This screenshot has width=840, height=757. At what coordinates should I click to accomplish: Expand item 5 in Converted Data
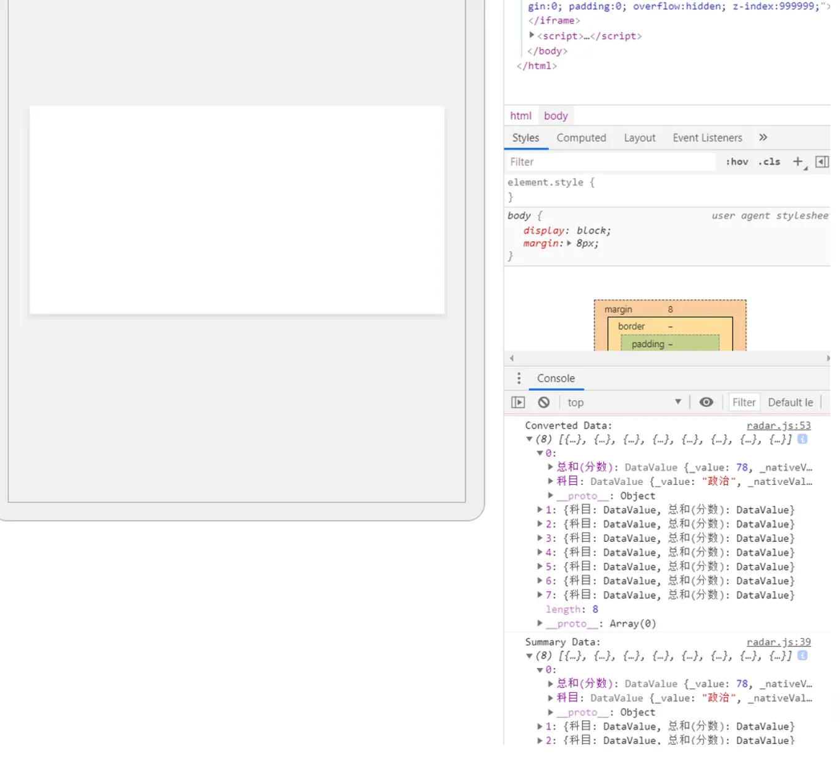click(x=540, y=567)
